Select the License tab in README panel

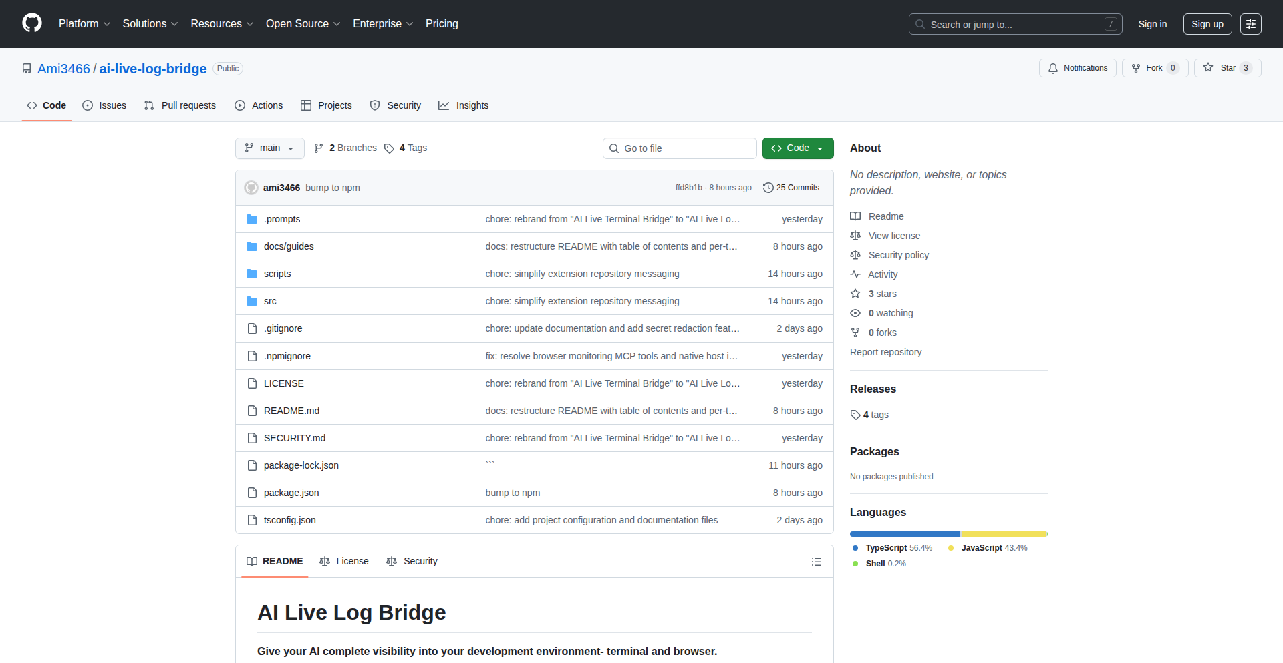point(344,561)
